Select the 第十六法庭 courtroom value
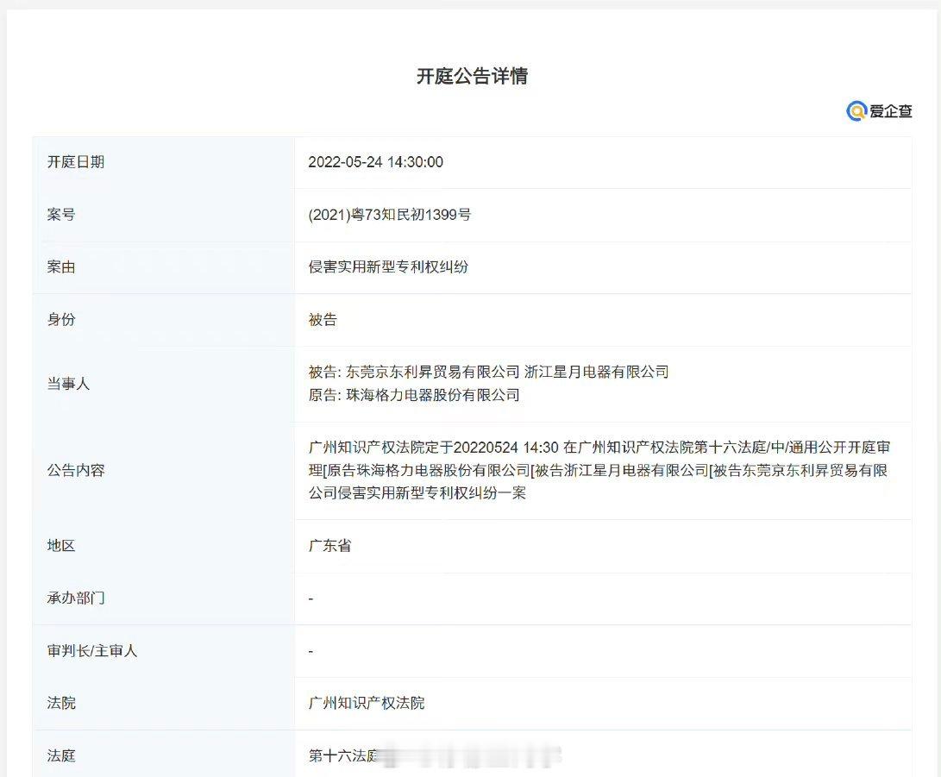 tap(344, 756)
